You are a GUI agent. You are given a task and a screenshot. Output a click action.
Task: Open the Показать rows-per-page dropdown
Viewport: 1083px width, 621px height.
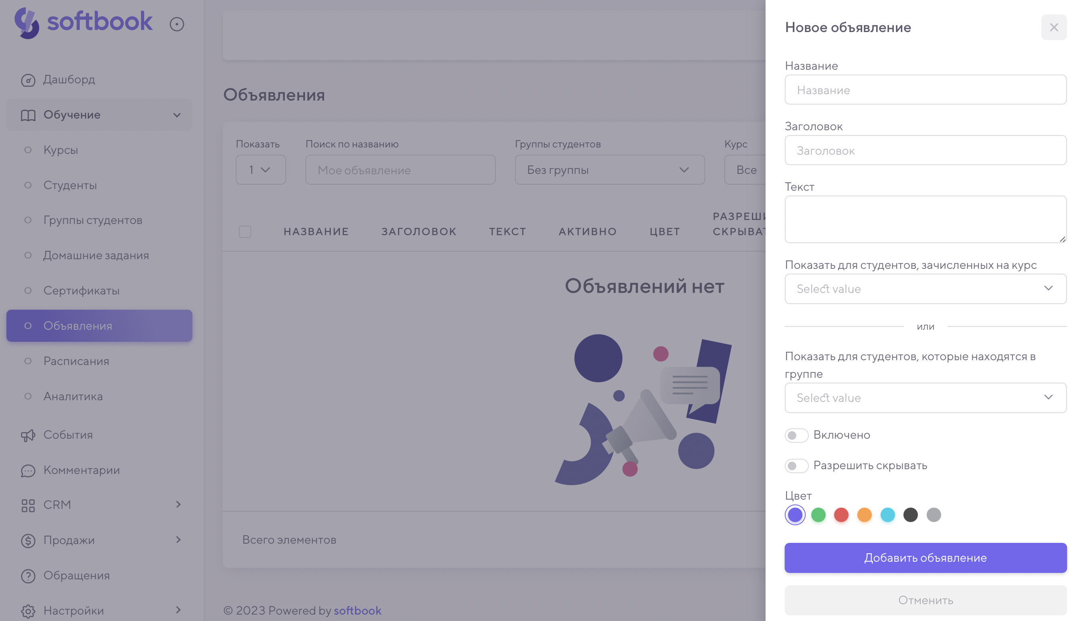[261, 170]
